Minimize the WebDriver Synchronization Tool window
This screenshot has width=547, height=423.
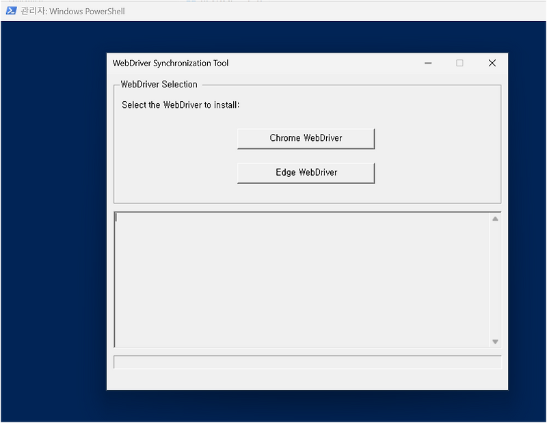coord(428,63)
